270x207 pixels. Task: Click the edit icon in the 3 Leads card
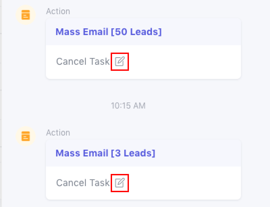[x=120, y=183]
